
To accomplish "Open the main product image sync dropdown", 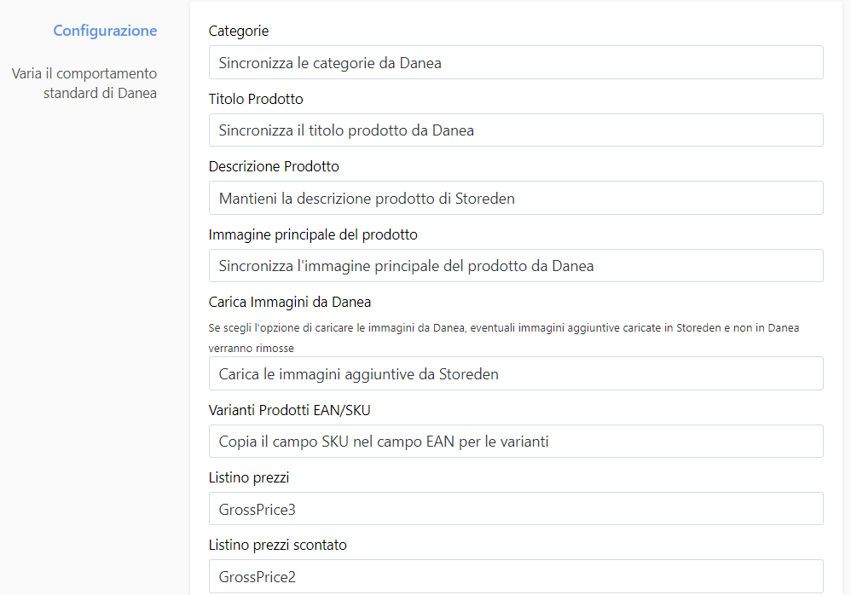I will [515, 266].
